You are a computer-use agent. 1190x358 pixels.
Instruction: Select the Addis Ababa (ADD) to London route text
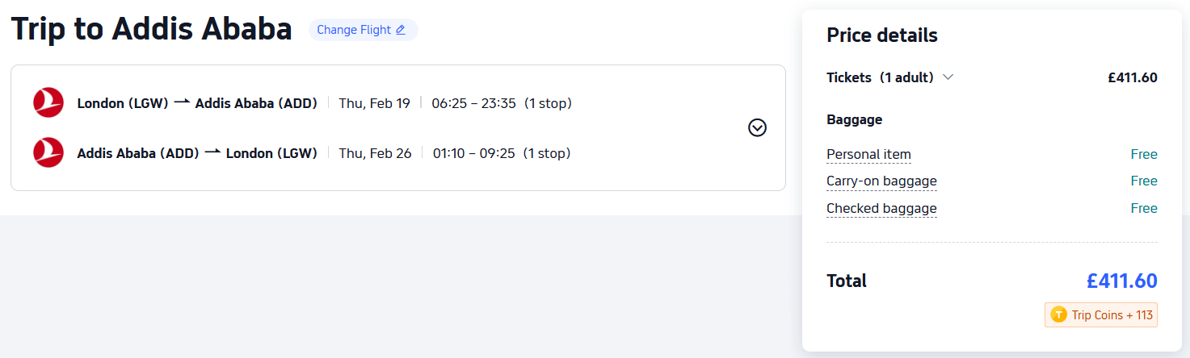pos(197,153)
